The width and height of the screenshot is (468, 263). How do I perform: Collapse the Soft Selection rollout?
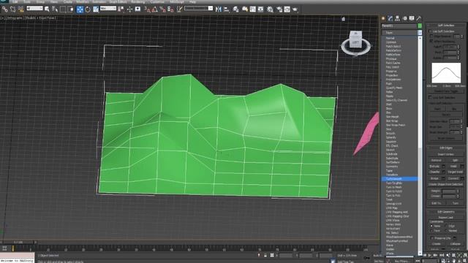446,26
